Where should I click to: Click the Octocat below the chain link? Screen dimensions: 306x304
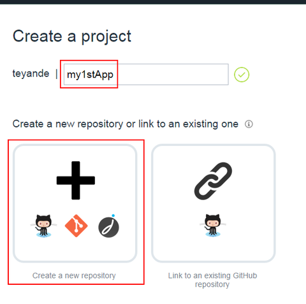point(213,226)
